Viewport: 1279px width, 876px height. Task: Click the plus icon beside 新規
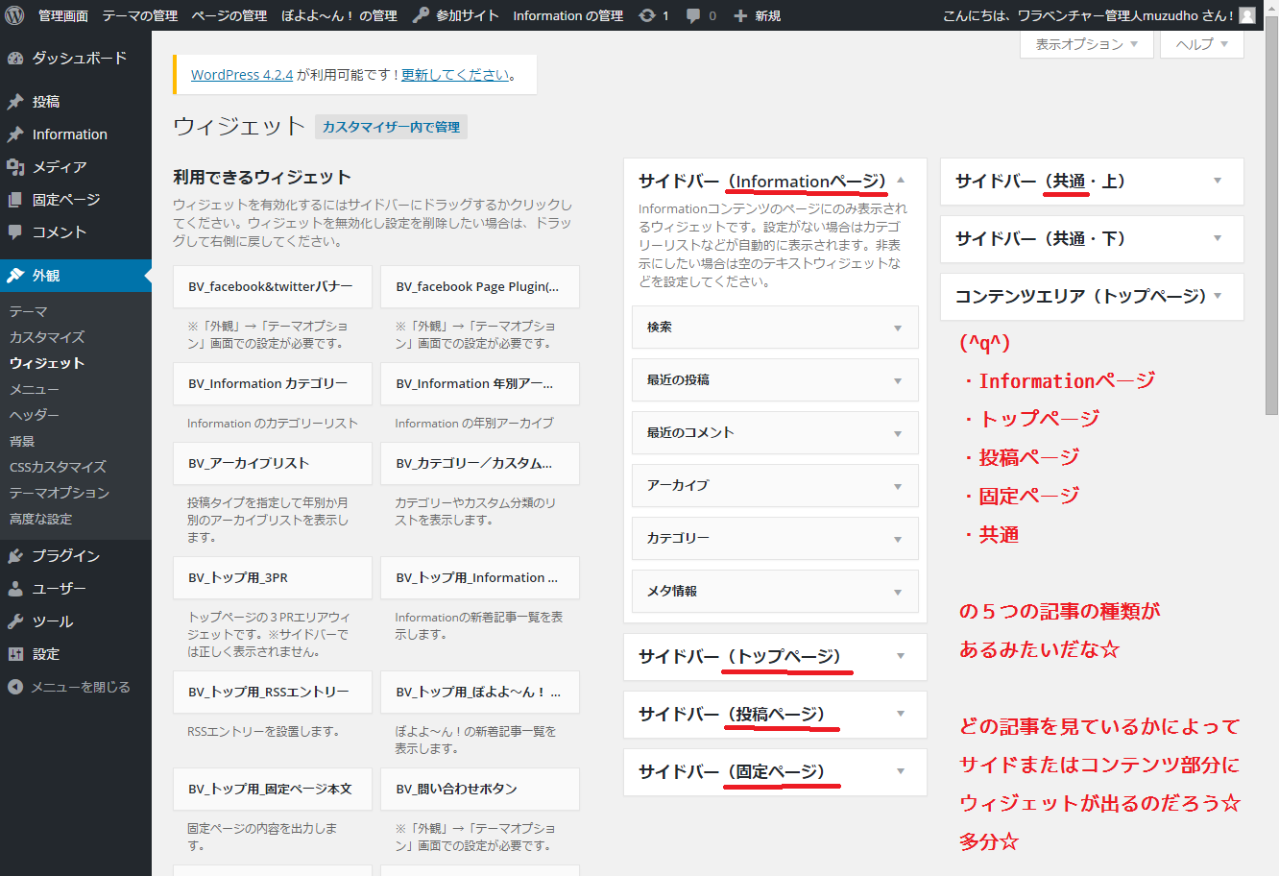click(740, 15)
